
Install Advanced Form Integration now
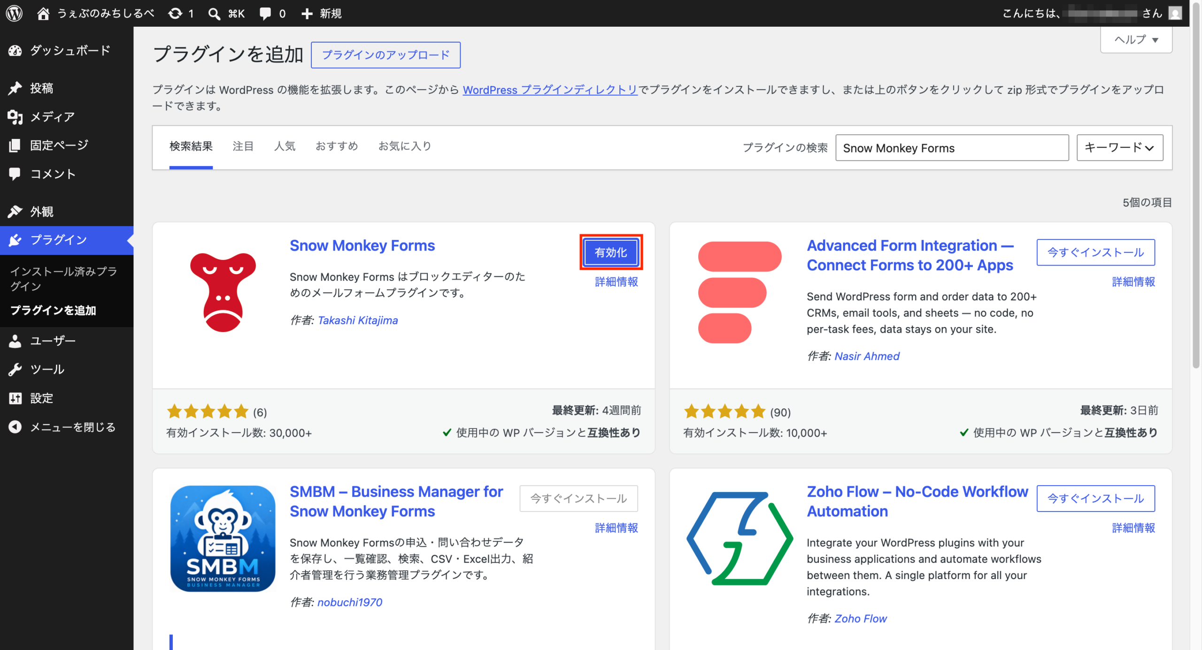click(x=1096, y=252)
